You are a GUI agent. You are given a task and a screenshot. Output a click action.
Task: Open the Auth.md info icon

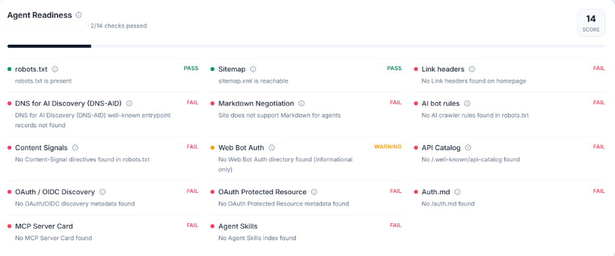457,192
